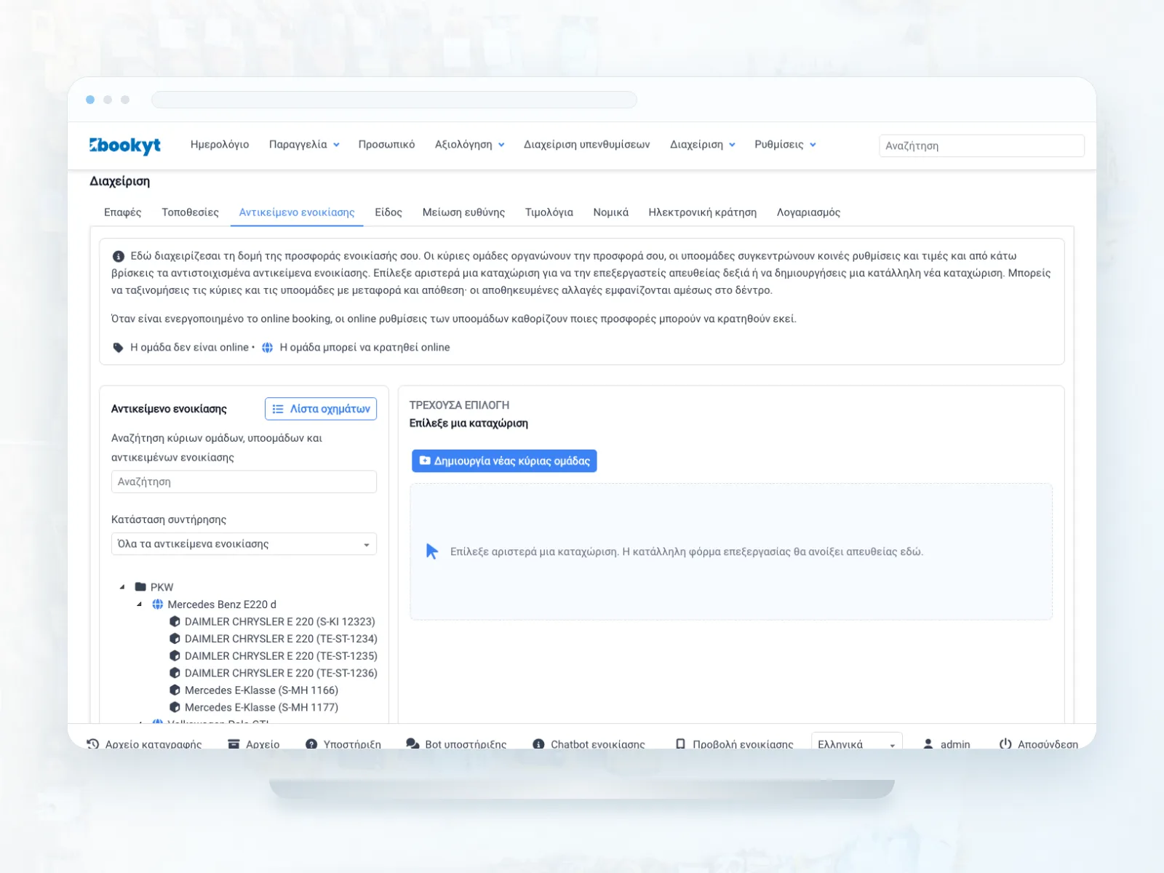
Task: Click cube icon of DAIMLER CHRYSLER E 220 (S-KI 12323)
Action: pos(175,621)
